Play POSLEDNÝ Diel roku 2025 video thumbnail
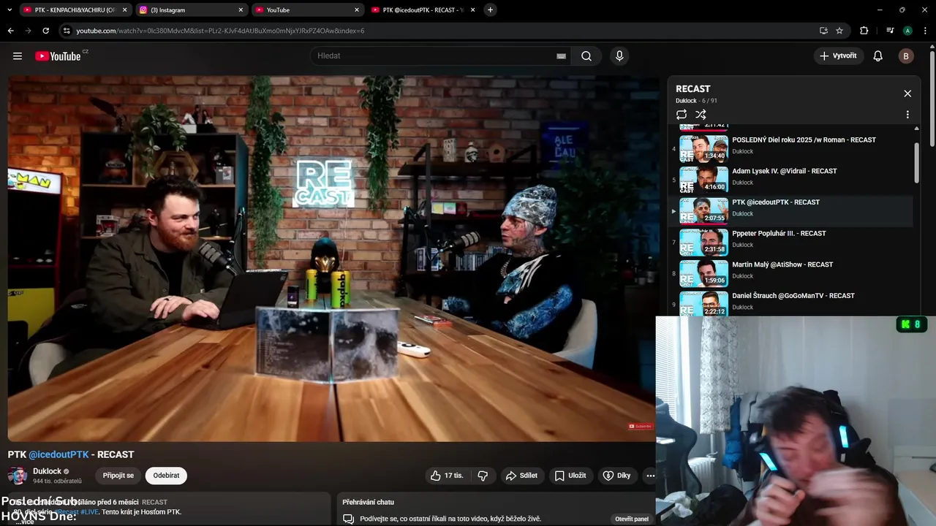The image size is (936, 526). click(x=703, y=149)
